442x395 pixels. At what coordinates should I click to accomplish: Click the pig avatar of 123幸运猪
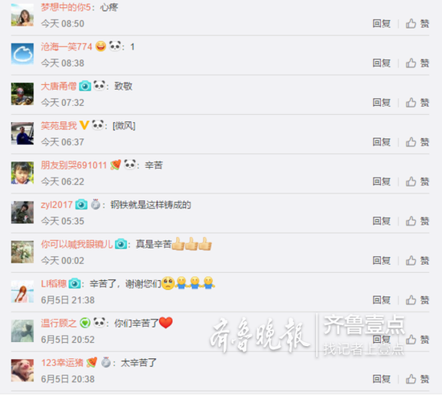pos(23,370)
